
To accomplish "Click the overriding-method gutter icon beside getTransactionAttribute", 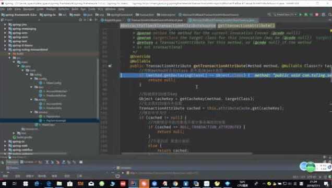I will 110,66.
